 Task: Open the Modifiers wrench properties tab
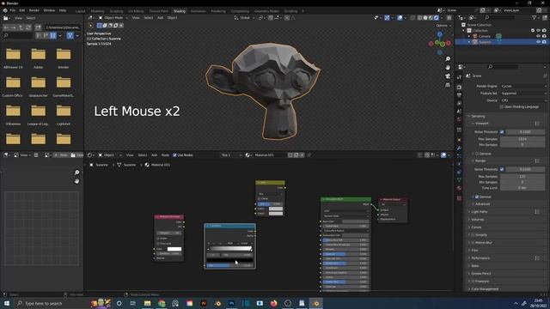tap(459, 148)
